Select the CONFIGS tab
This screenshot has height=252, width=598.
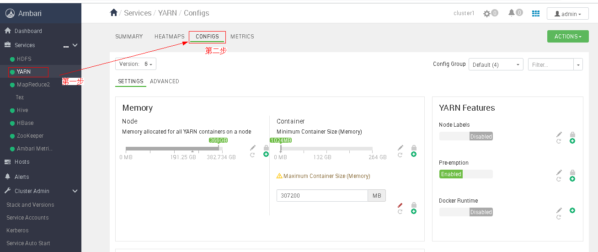[x=207, y=37]
